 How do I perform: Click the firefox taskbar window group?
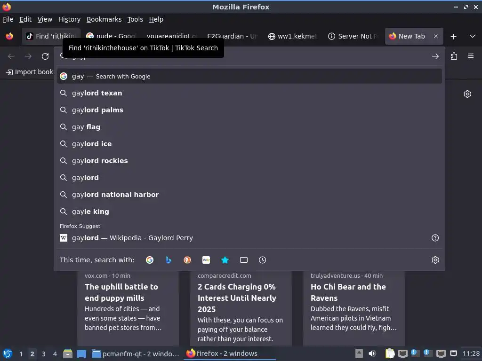click(230, 353)
